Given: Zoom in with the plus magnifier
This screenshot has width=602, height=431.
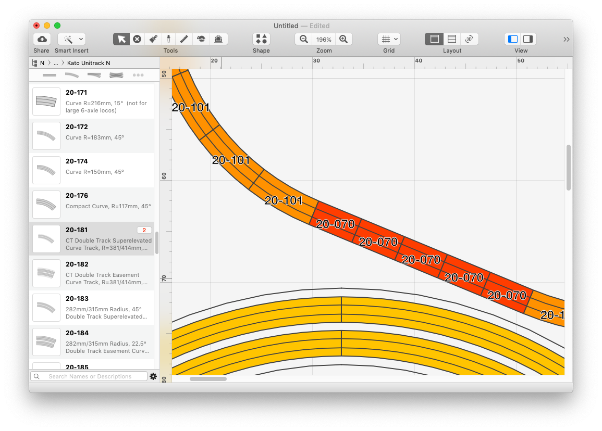Looking at the screenshot, I should 343,39.
